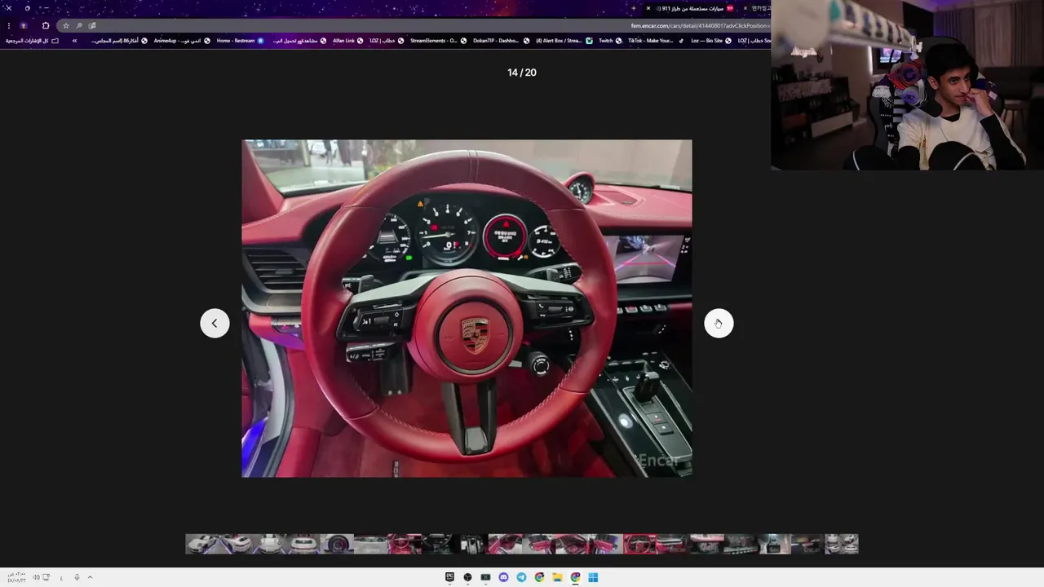Image resolution: width=1044 pixels, height=587 pixels.
Task: Open the browser extensions puzzle icon
Action: [46, 25]
